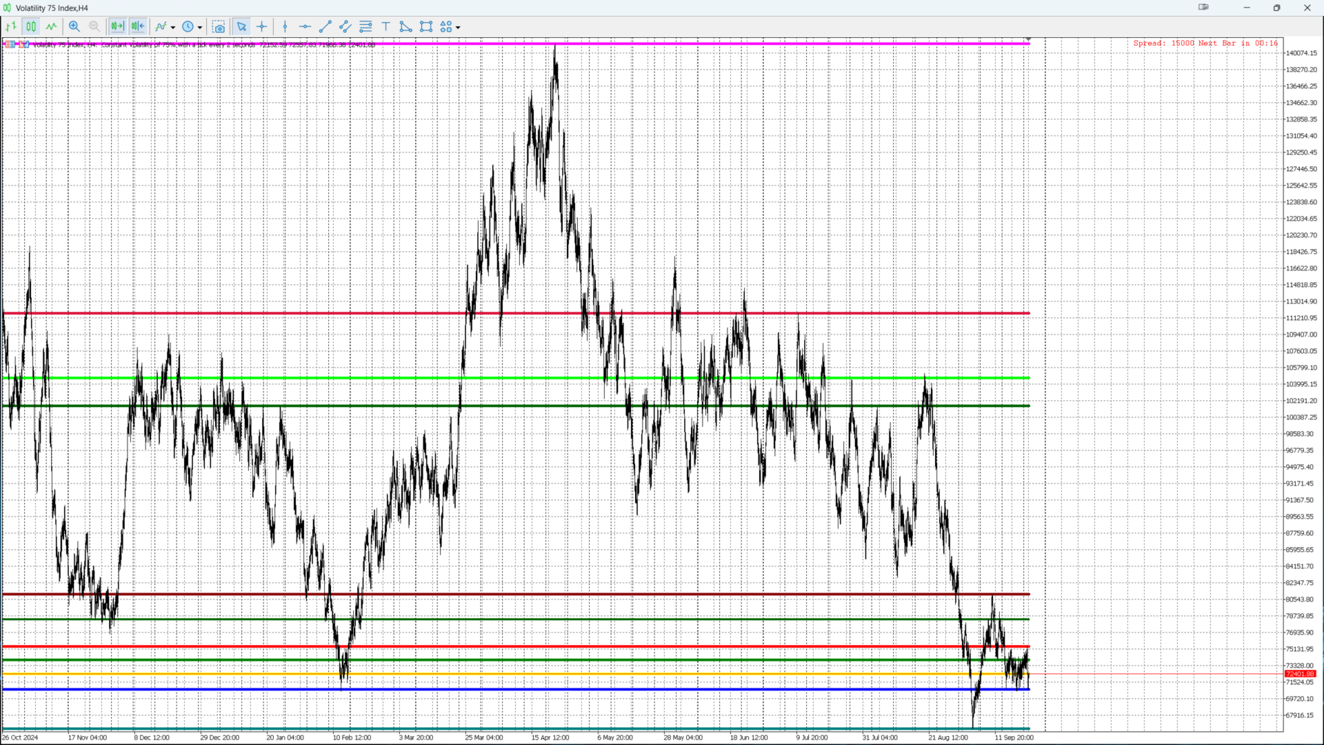Select the text label tool

[385, 26]
